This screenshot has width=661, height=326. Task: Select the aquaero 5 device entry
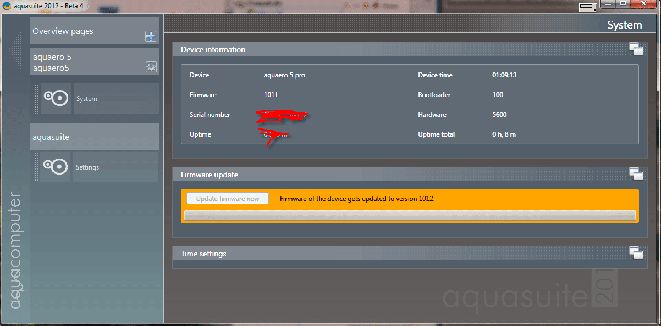95,62
